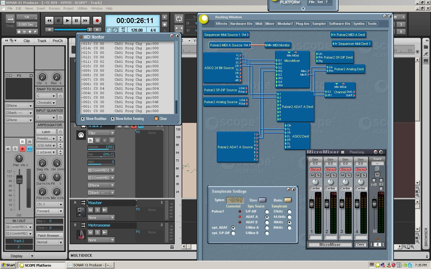Screen dimensions: 431x269
Task: Click the Master bus speaker icon
Action: (x=81, y=212)
